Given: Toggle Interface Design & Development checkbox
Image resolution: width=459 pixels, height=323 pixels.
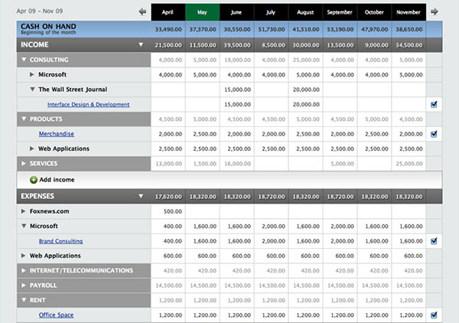Looking at the screenshot, I should (x=434, y=104).
